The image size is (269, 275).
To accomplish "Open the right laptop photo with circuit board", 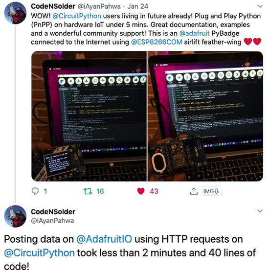I will point(205,116).
